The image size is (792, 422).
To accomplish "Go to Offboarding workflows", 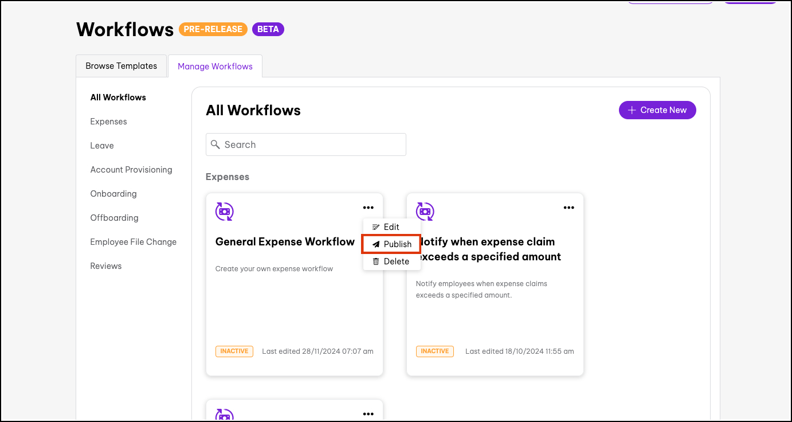I will coord(114,218).
